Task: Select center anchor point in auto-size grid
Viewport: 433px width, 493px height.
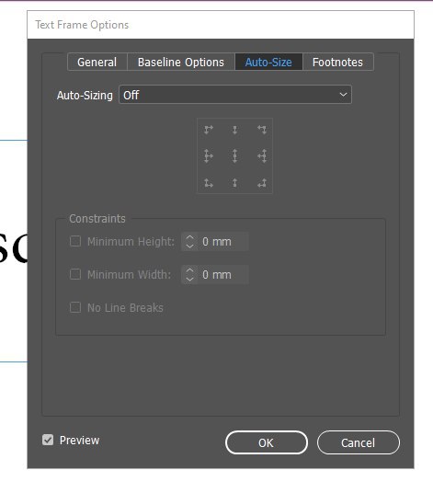Action: pos(234,156)
